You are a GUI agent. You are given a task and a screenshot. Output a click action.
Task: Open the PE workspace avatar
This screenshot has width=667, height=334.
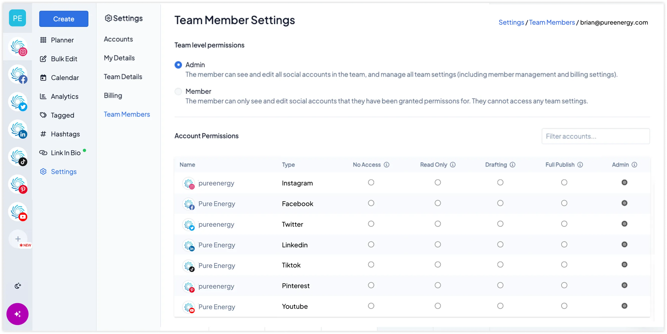17,18
